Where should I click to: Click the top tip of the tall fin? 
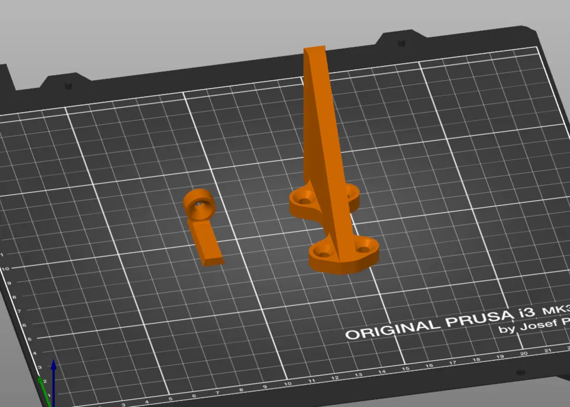click(x=315, y=50)
